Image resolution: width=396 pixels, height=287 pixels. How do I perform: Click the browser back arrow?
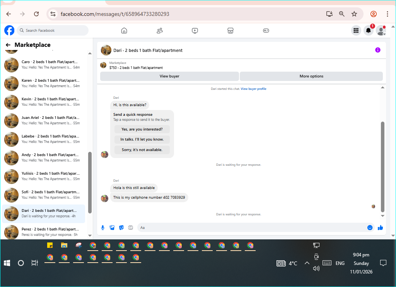coord(9,14)
